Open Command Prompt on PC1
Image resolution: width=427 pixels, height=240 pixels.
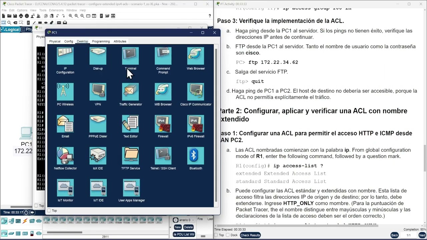[x=163, y=60]
